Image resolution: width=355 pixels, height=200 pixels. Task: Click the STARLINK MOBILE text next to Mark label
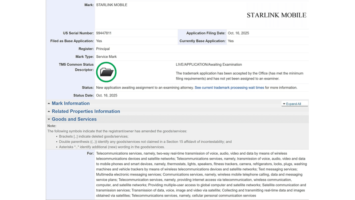point(112,5)
